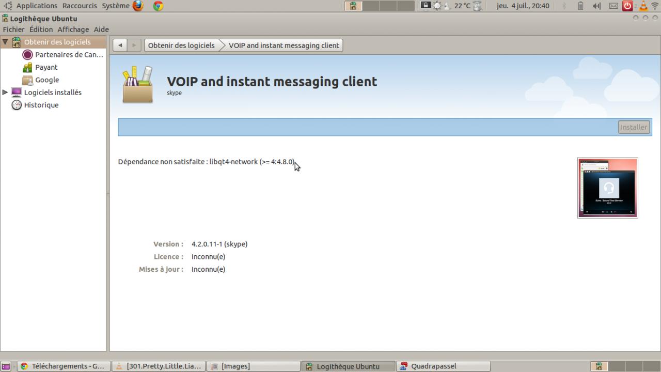
Task: Open the Édition menu
Action: tap(41, 29)
